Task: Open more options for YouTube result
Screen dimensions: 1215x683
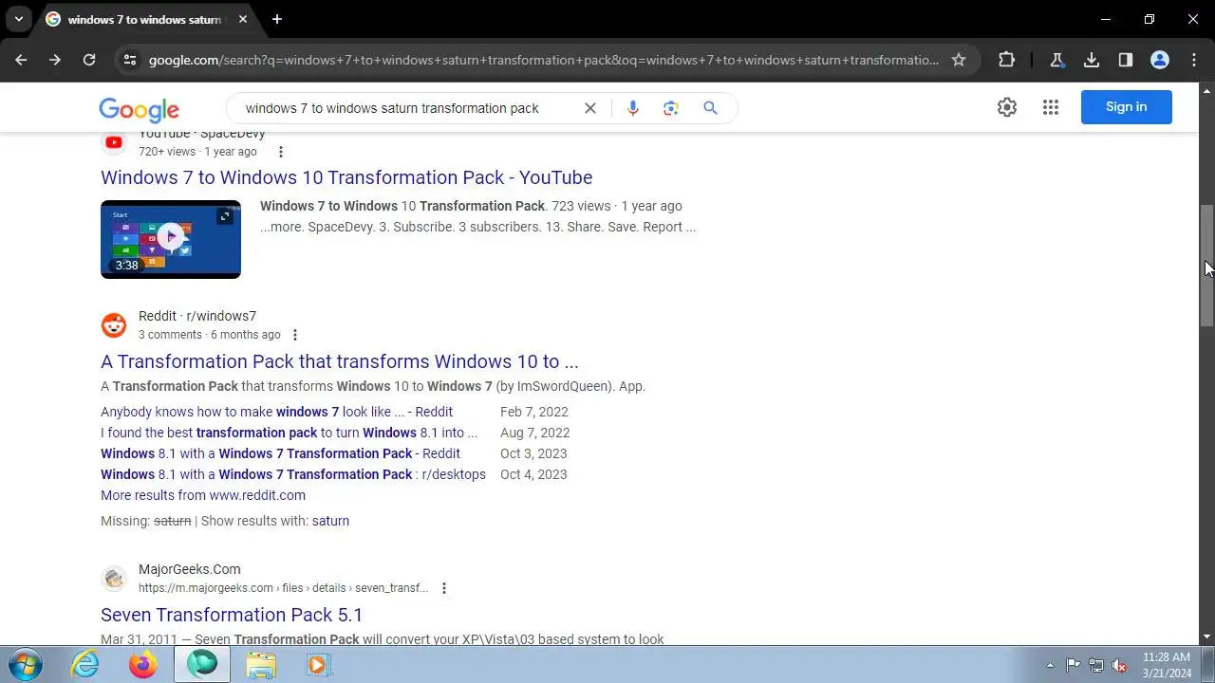Action: 280,152
